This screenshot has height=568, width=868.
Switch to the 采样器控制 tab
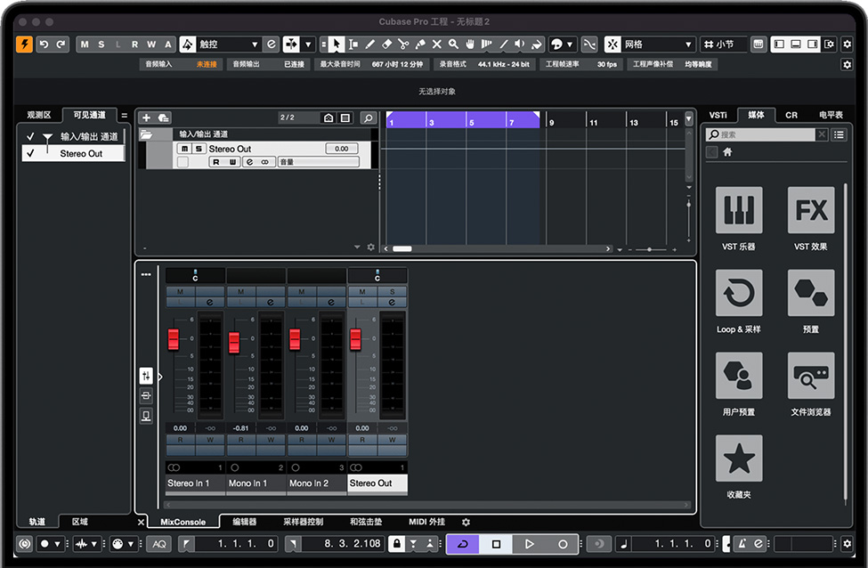303,522
